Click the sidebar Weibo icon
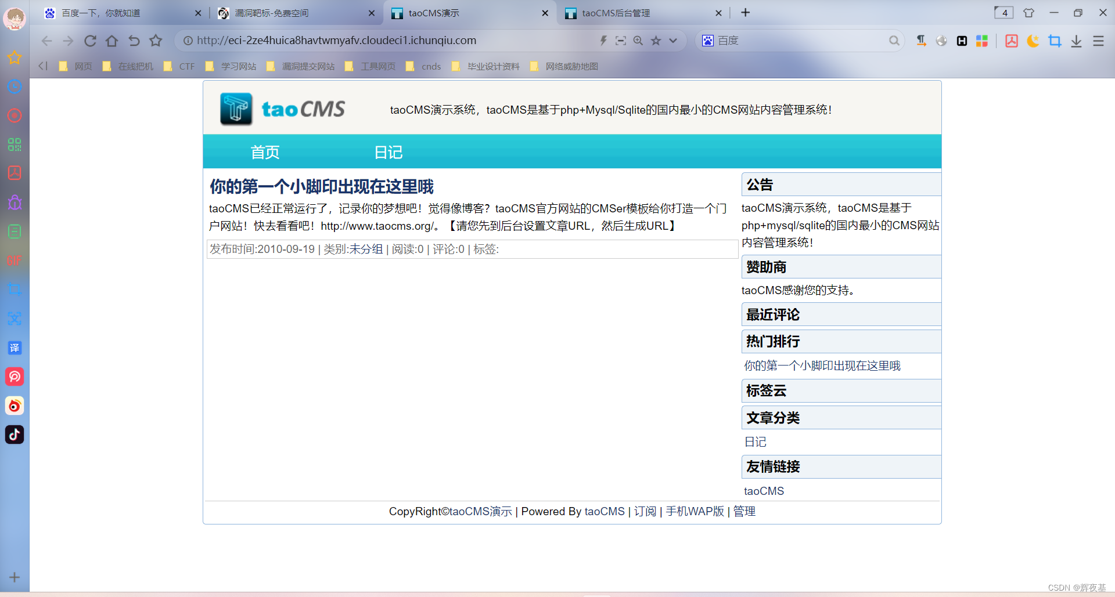 [15, 406]
